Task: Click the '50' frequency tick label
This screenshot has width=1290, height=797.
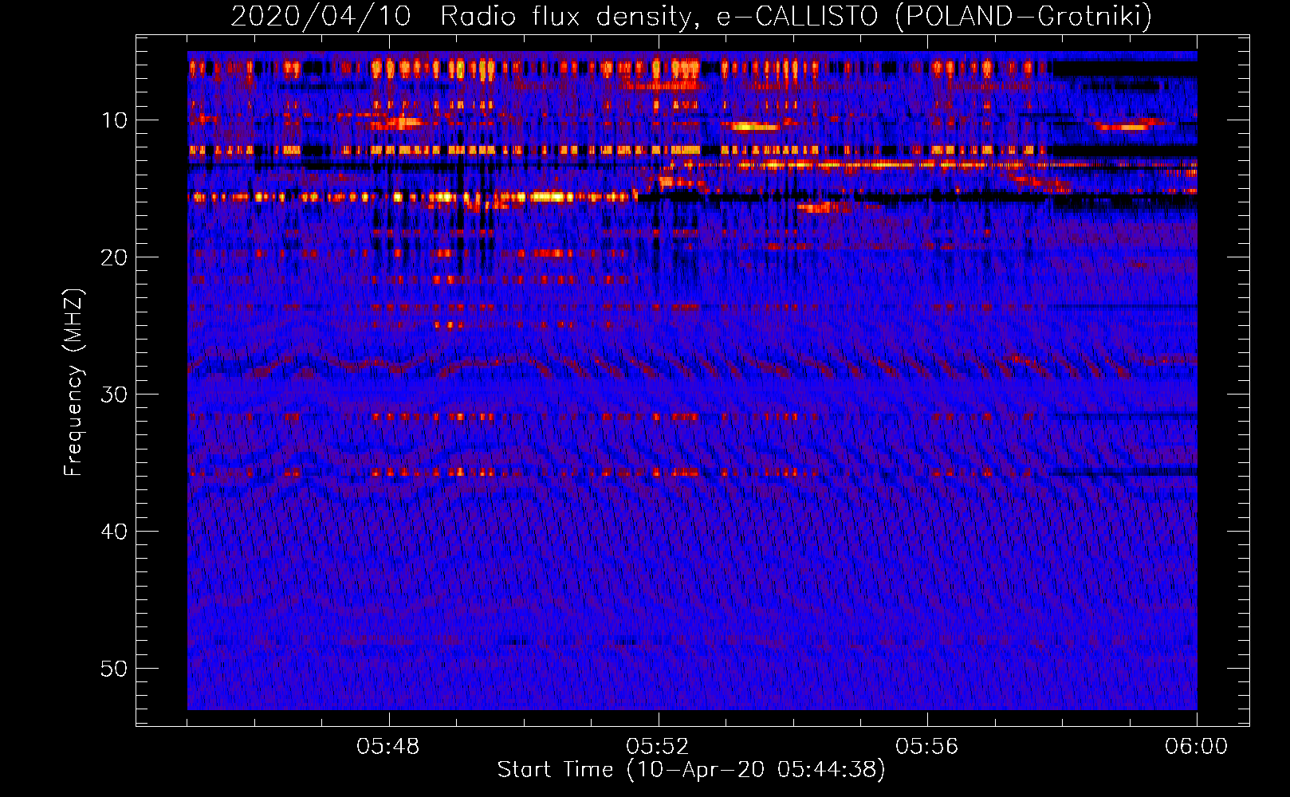Action: (115, 669)
